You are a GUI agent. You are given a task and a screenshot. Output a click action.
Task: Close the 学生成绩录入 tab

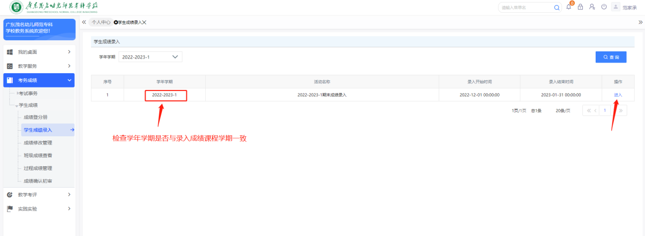coord(145,22)
